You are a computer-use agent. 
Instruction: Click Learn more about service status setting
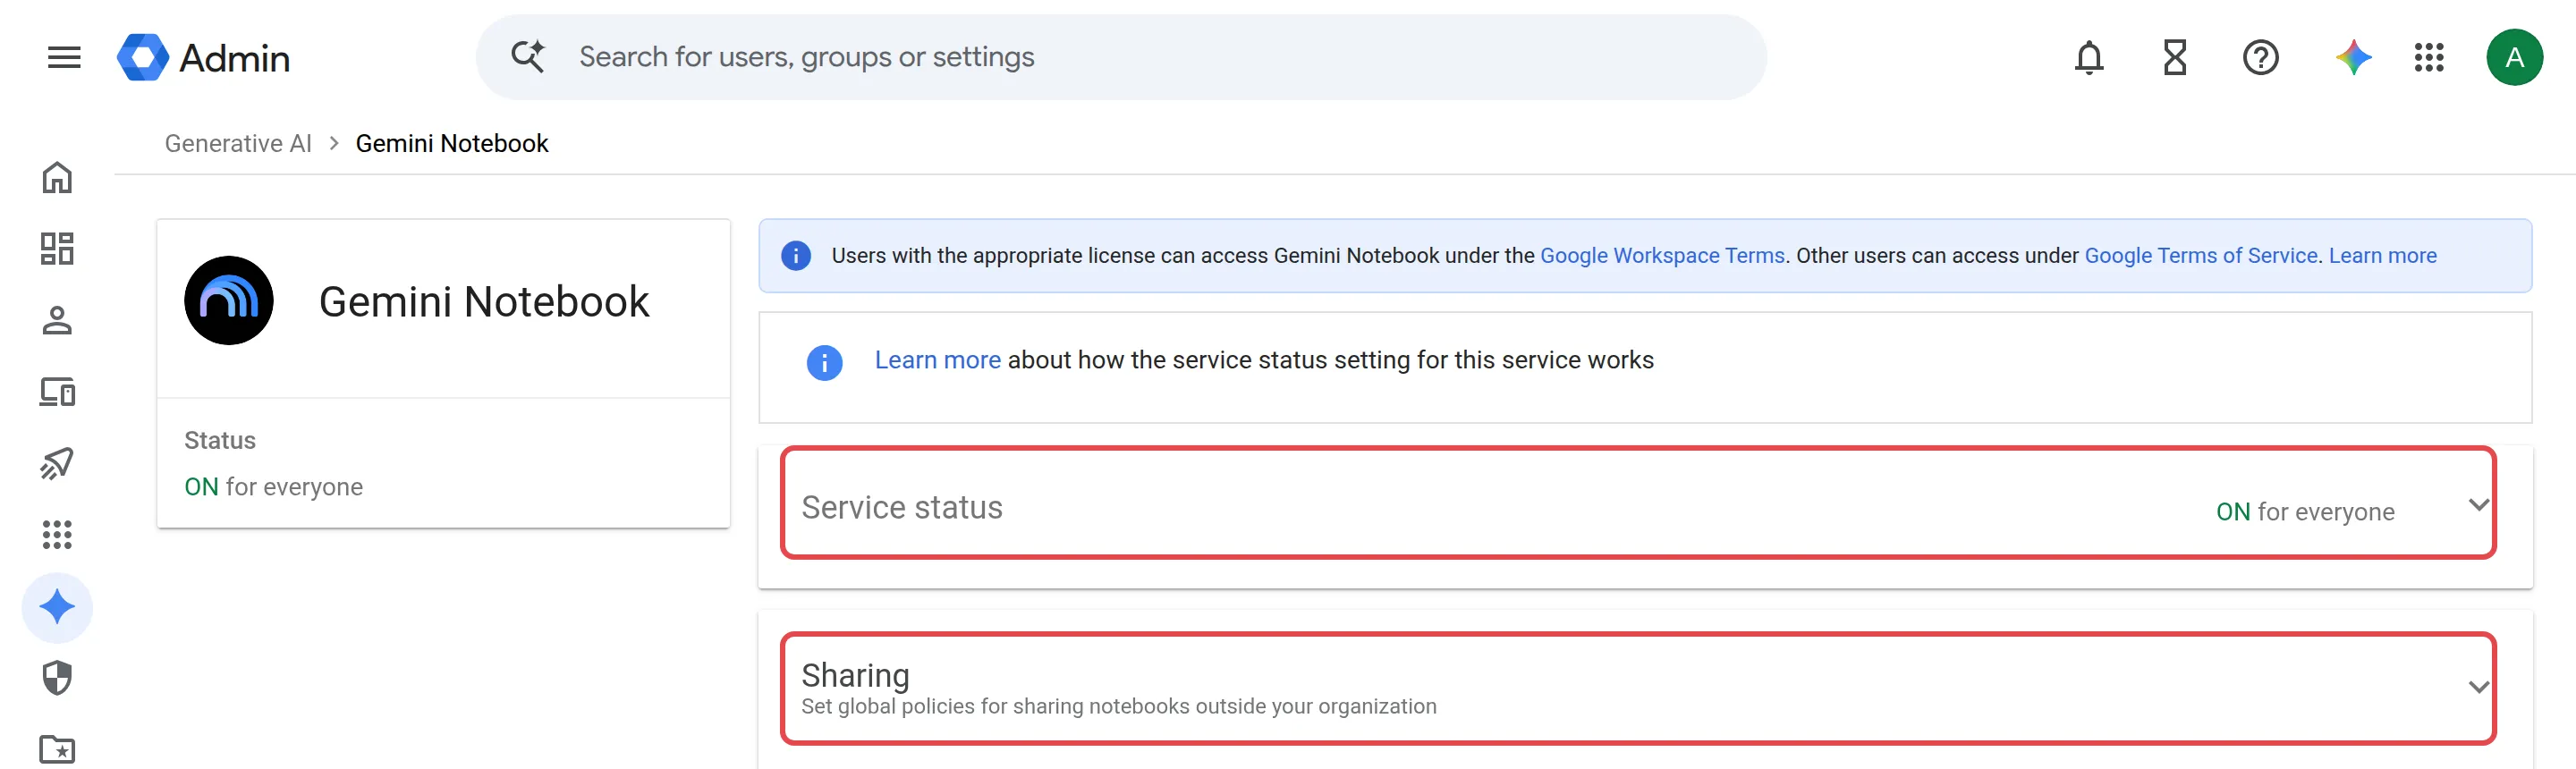(x=937, y=360)
